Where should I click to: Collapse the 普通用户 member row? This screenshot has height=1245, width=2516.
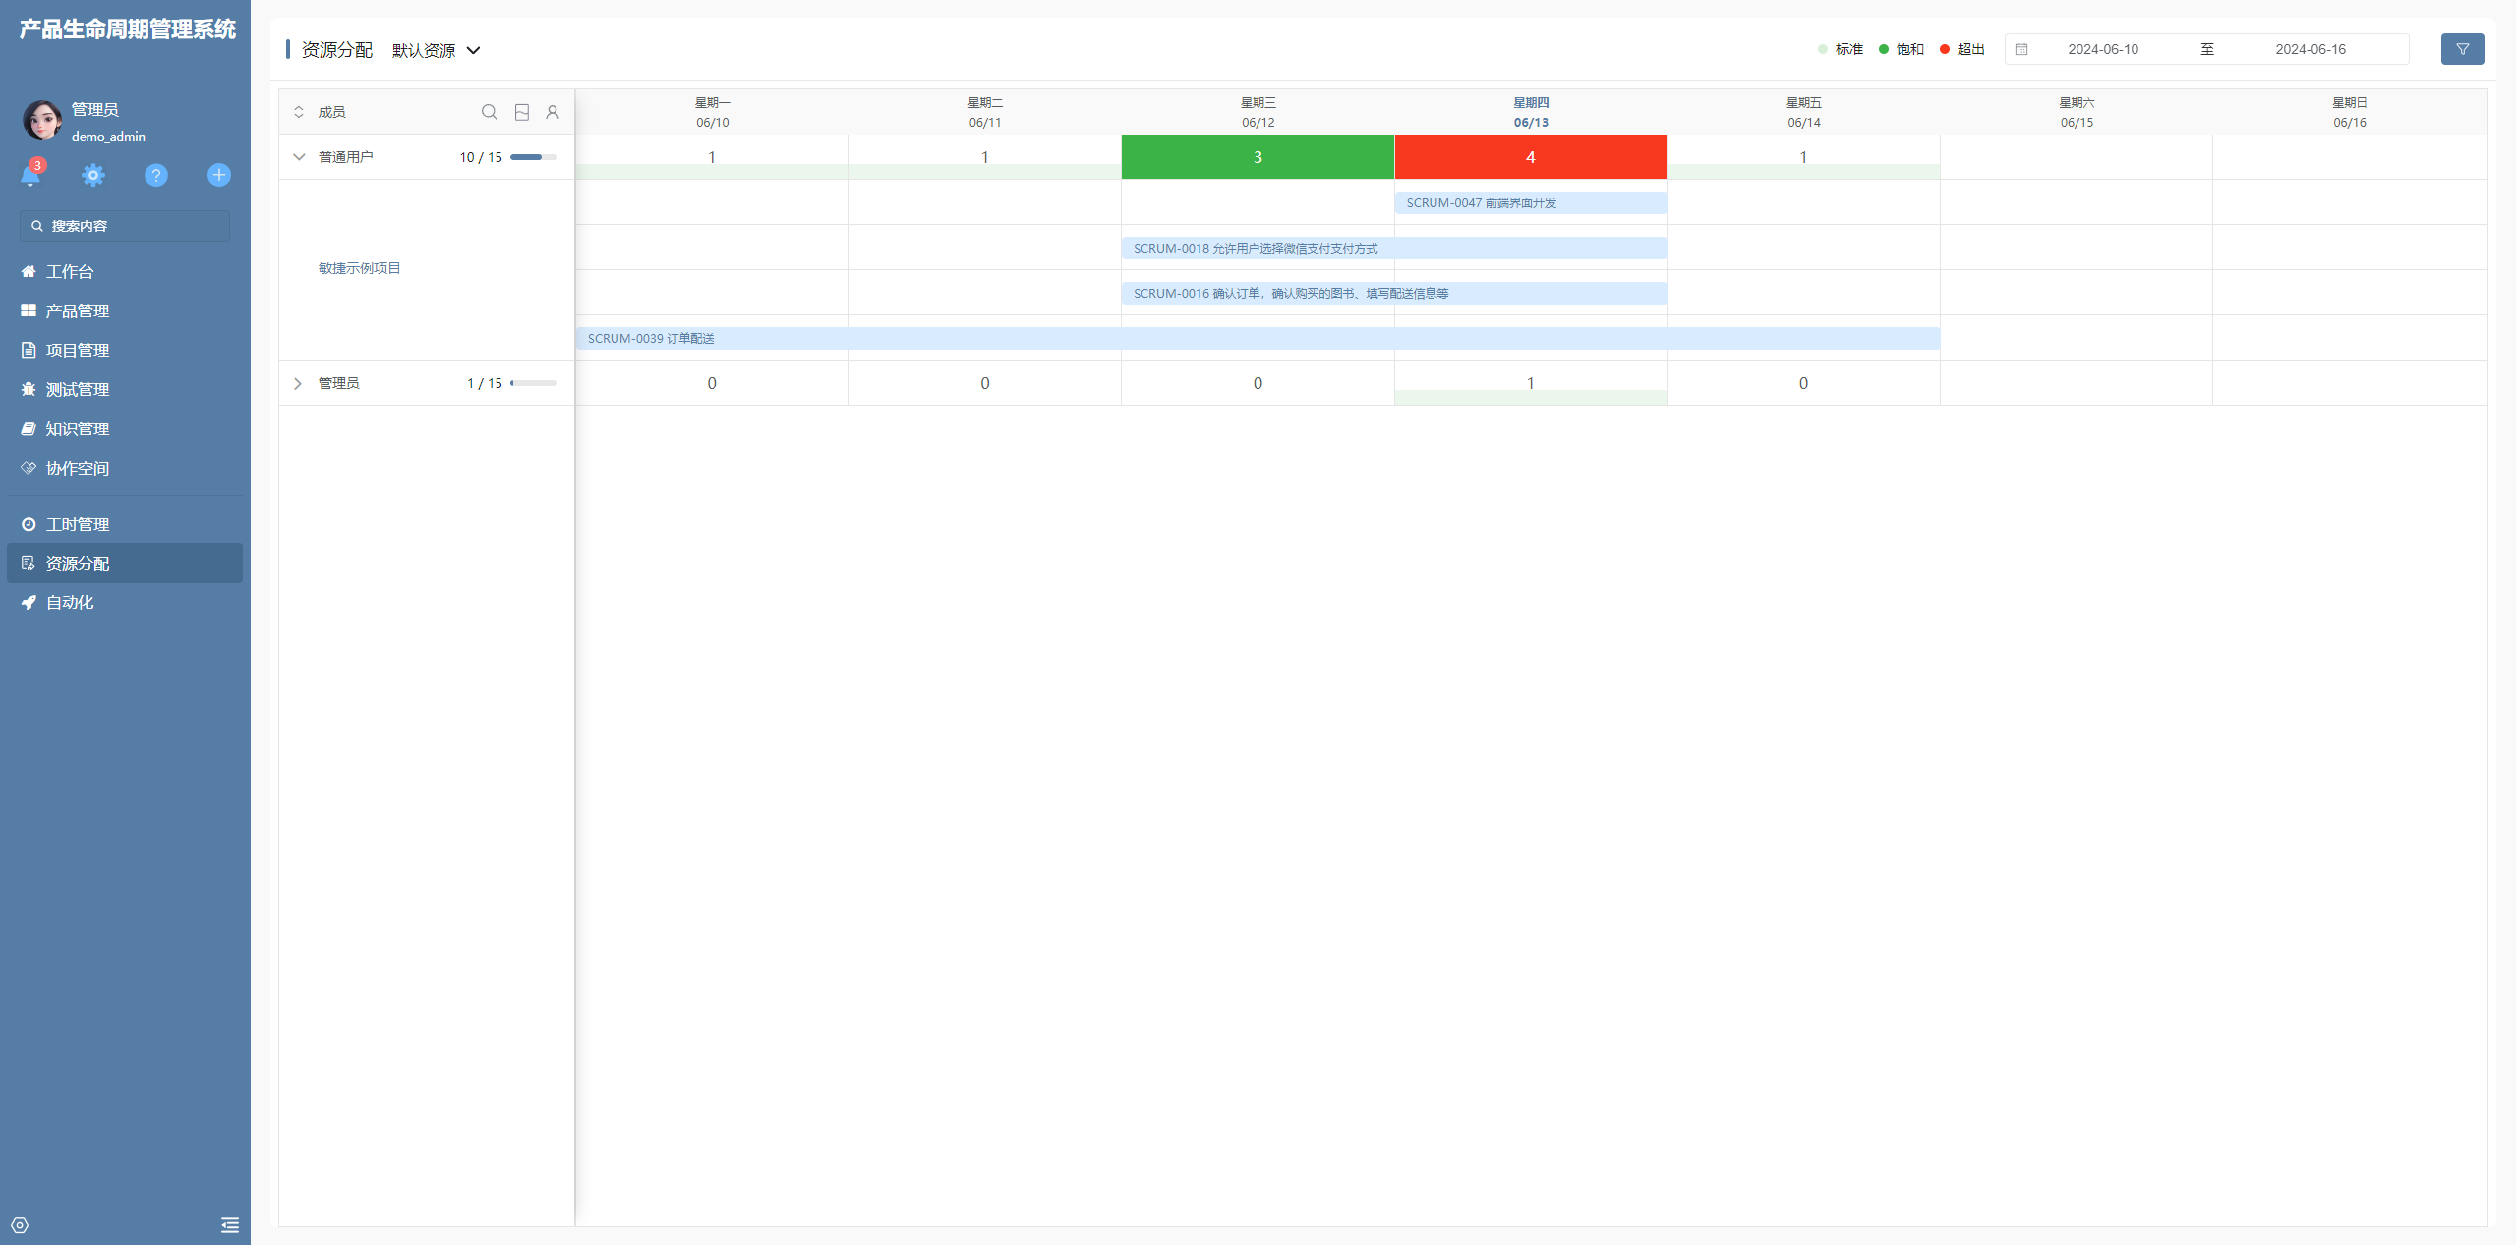(x=299, y=157)
